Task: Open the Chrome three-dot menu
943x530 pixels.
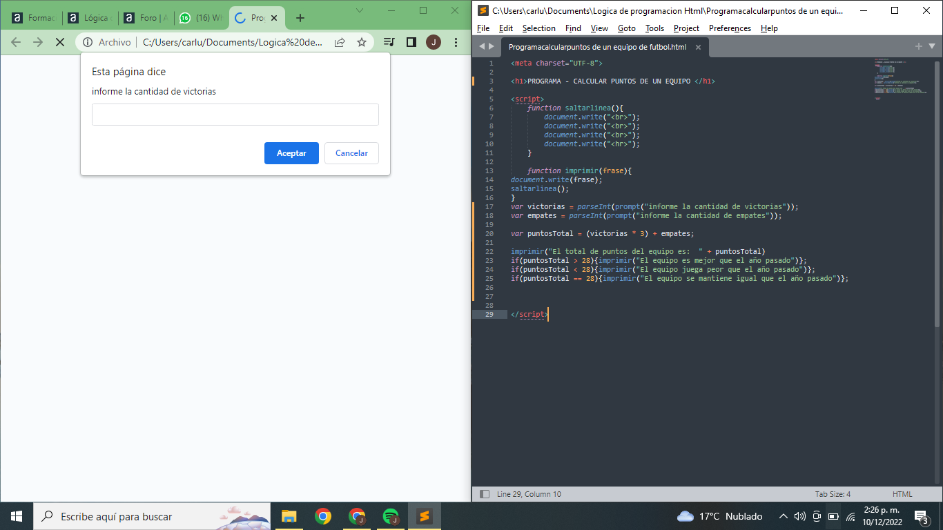Action: 456,42
